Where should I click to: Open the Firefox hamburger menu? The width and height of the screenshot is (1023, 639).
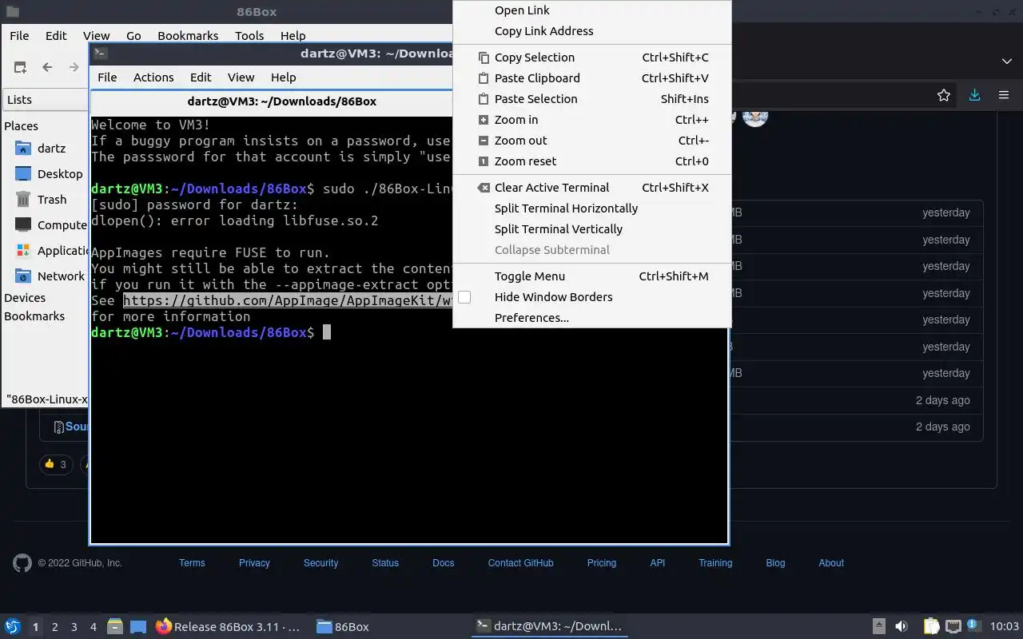tap(1004, 95)
